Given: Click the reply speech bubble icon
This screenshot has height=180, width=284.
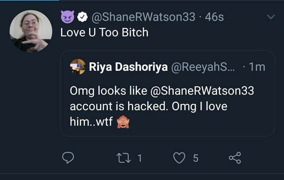Looking at the screenshot, I should 68,158.
